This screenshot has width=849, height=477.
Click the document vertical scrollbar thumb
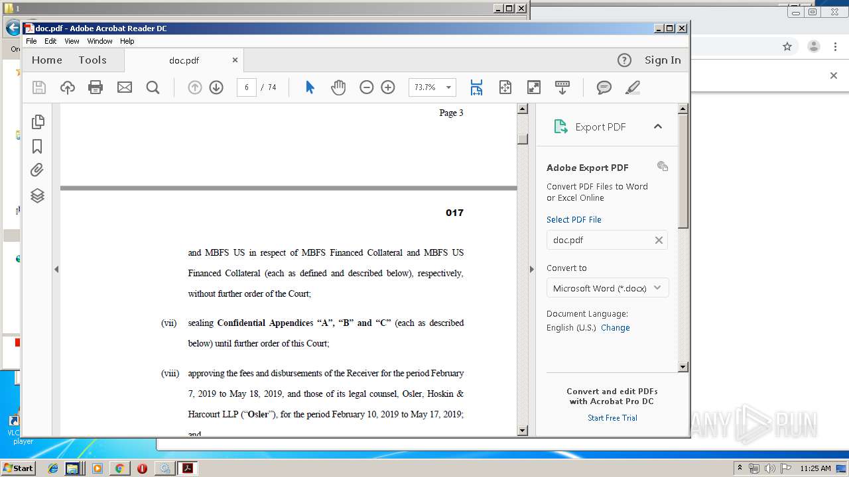[x=523, y=139]
